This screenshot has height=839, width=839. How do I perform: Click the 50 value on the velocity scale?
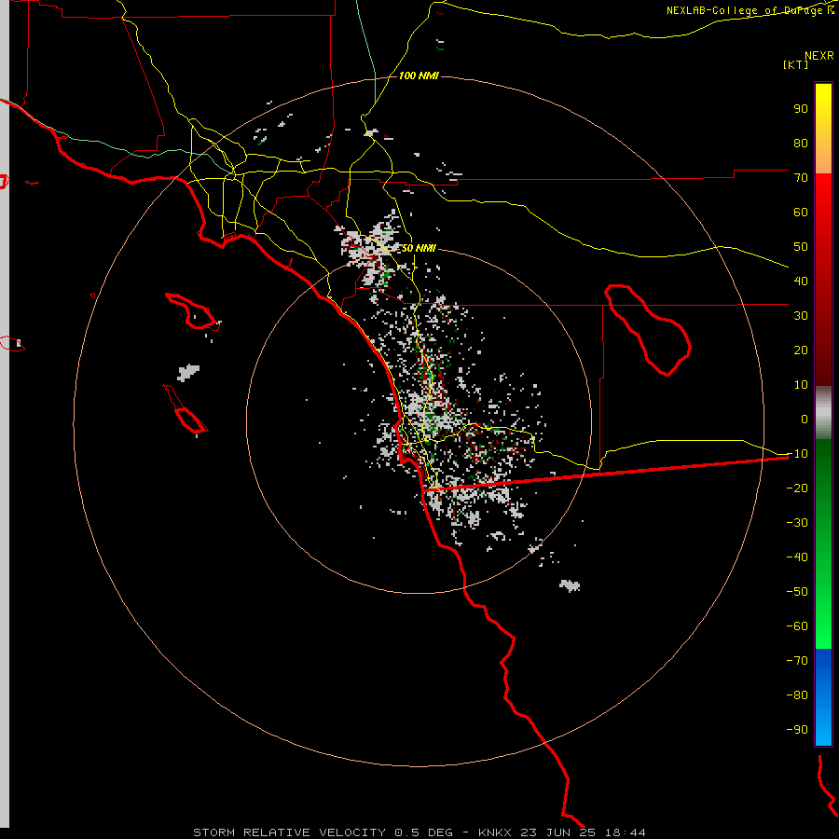coord(801,247)
